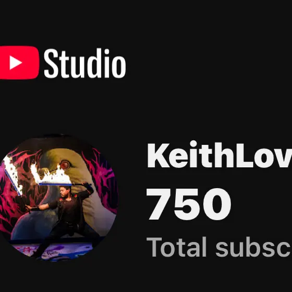This screenshot has width=292, height=292.
Task: Click the letter S in Studio
Action: 52,63
